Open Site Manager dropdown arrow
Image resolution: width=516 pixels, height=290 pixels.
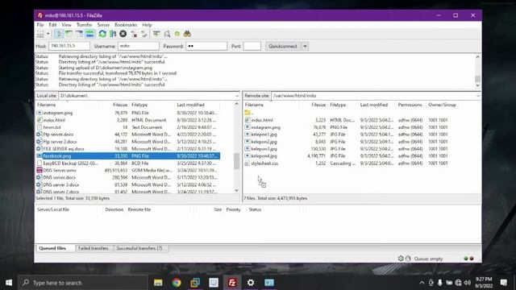click(48, 34)
